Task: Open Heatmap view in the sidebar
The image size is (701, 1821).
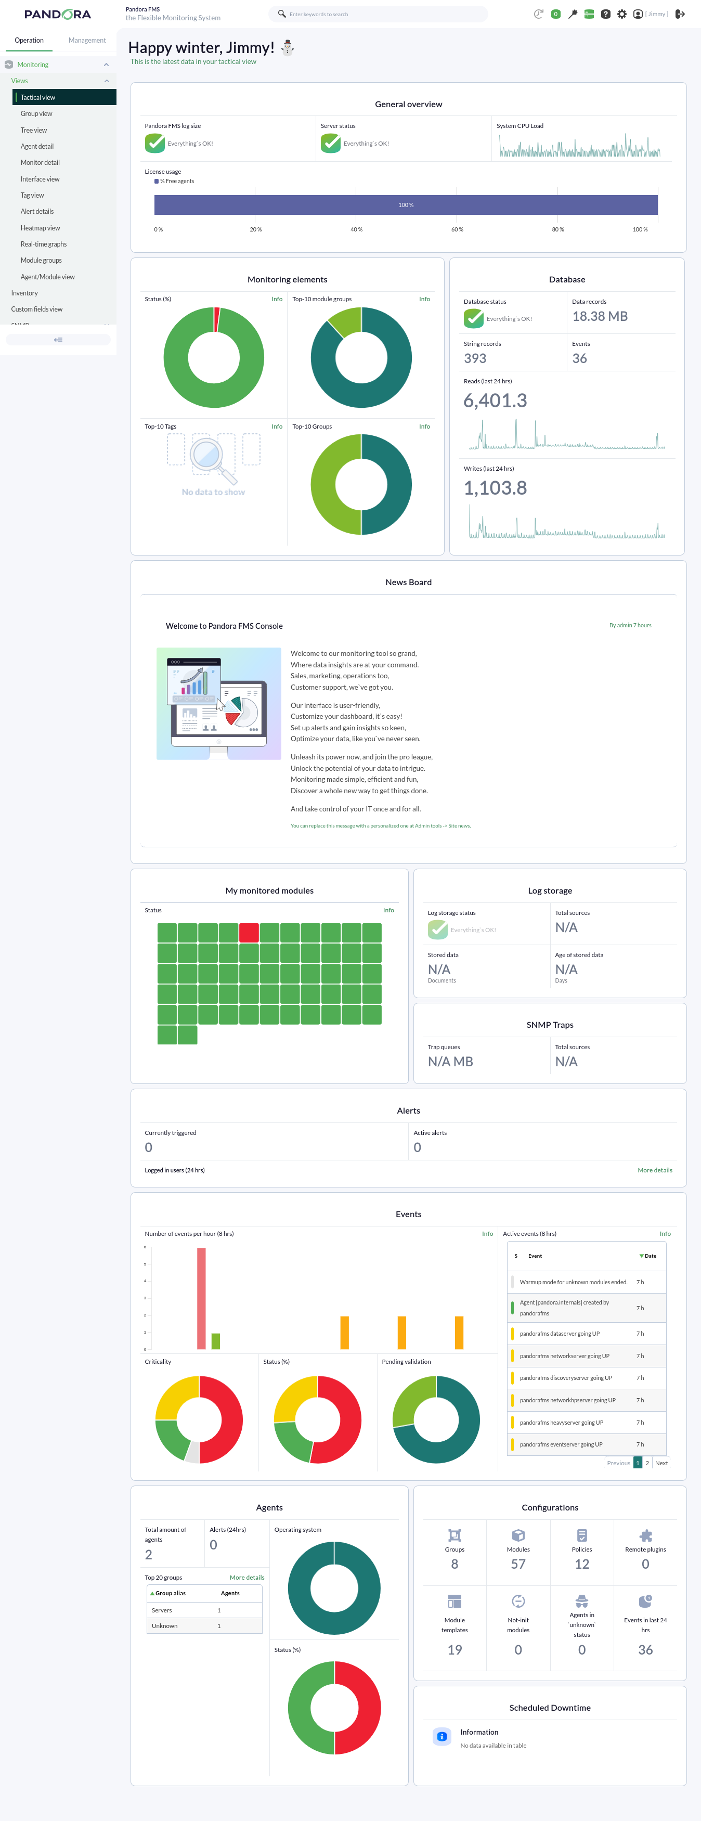Action: pyautogui.click(x=40, y=228)
